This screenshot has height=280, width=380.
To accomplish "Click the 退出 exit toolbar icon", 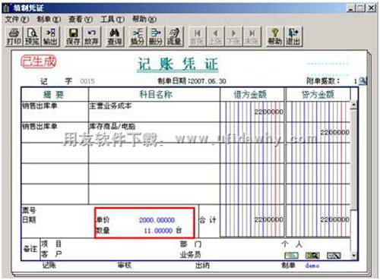I will point(293,37).
